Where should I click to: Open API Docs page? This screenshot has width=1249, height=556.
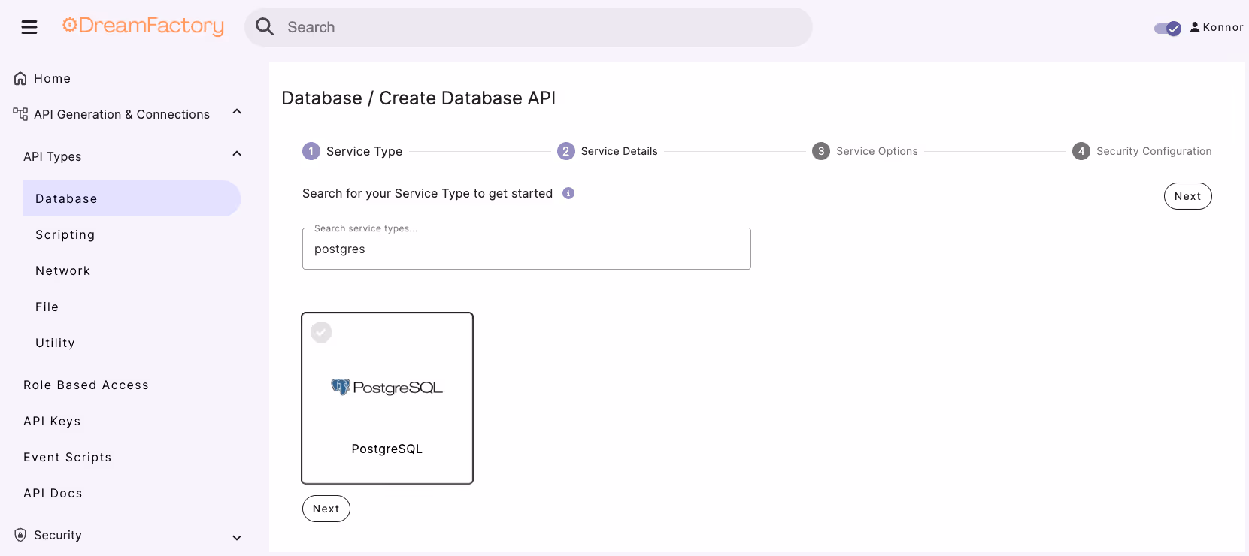pyautogui.click(x=53, y=493)
